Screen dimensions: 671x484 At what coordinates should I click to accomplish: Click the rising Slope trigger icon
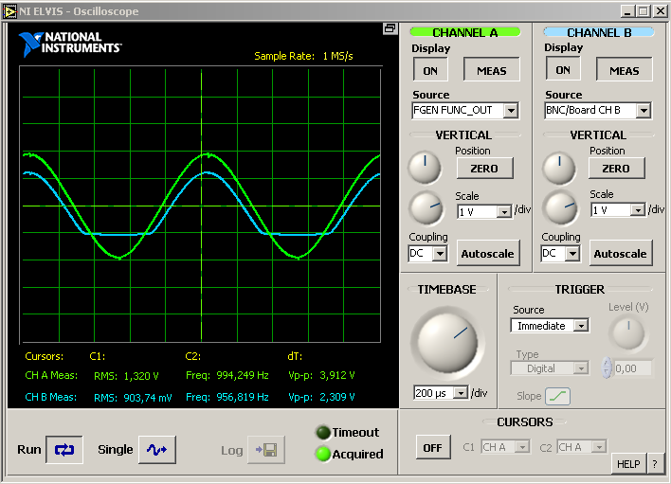(x=557, y=396)
